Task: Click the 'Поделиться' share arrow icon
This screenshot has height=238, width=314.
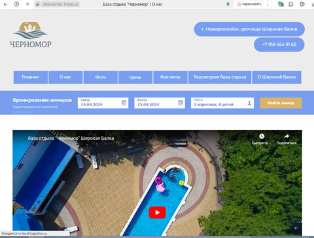Action: 287,137
